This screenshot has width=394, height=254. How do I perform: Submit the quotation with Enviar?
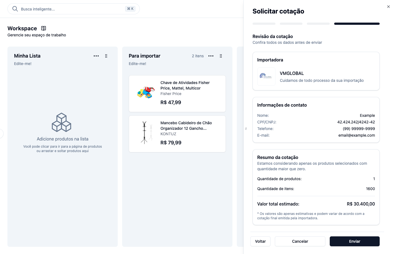tap(355, 241)
